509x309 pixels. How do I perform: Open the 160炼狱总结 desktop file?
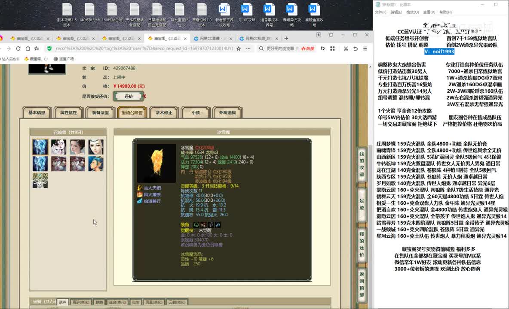[x=112, y=13]
